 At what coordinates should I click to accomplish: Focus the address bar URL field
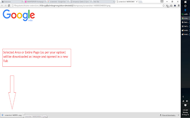click(87, 6)
